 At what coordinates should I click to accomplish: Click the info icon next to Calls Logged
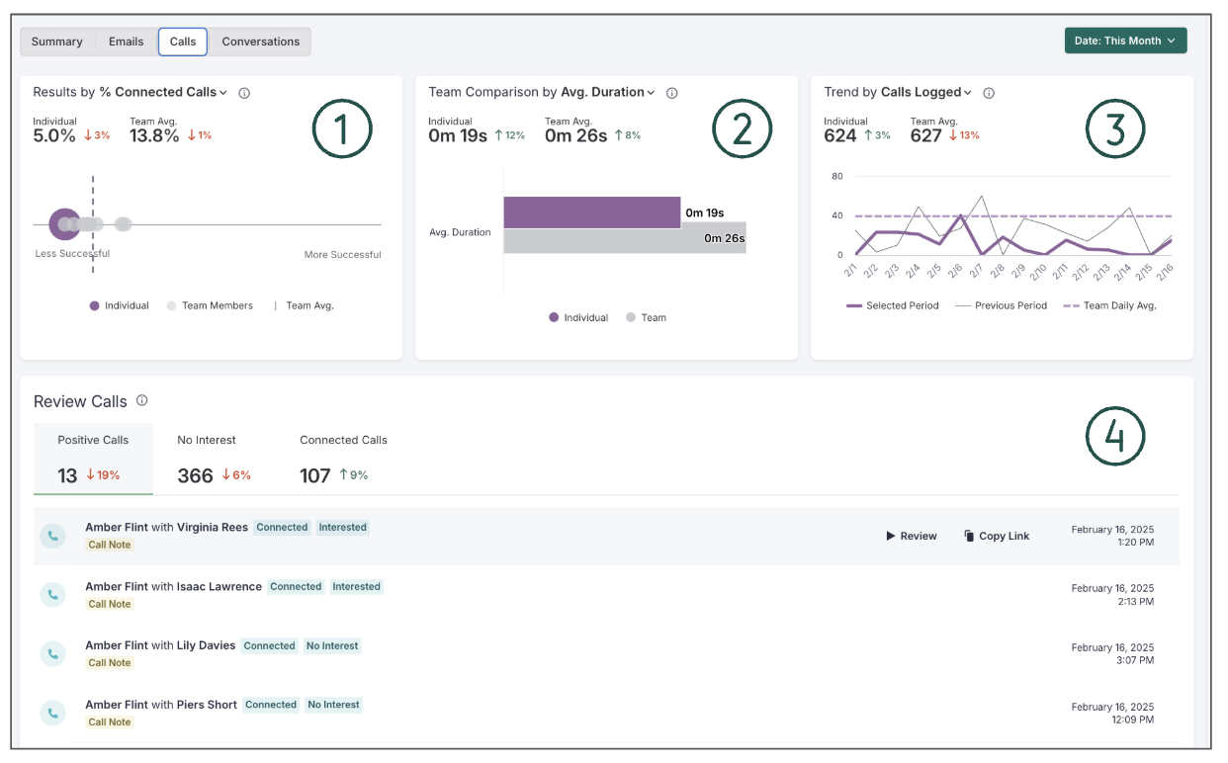coord(988,92)
